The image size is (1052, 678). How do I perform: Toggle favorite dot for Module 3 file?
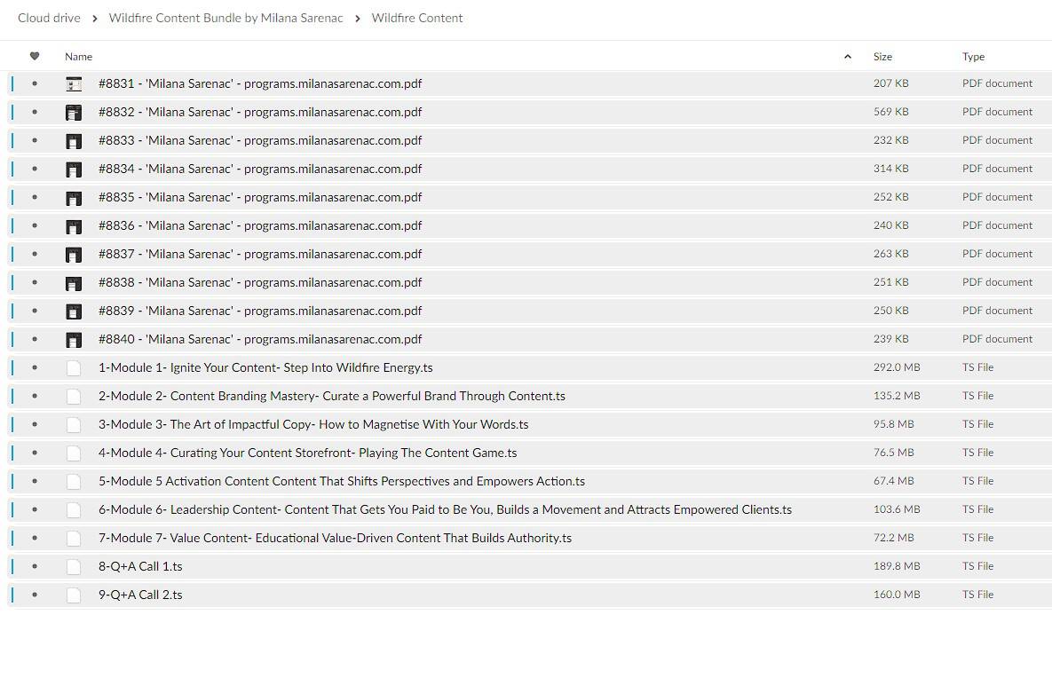click(x=35, y=424)
